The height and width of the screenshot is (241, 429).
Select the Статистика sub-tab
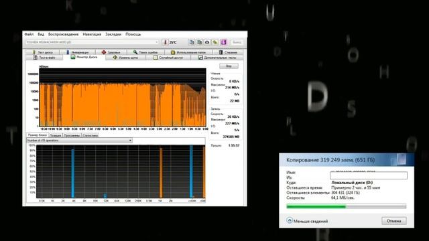click(x=90, y=135)
